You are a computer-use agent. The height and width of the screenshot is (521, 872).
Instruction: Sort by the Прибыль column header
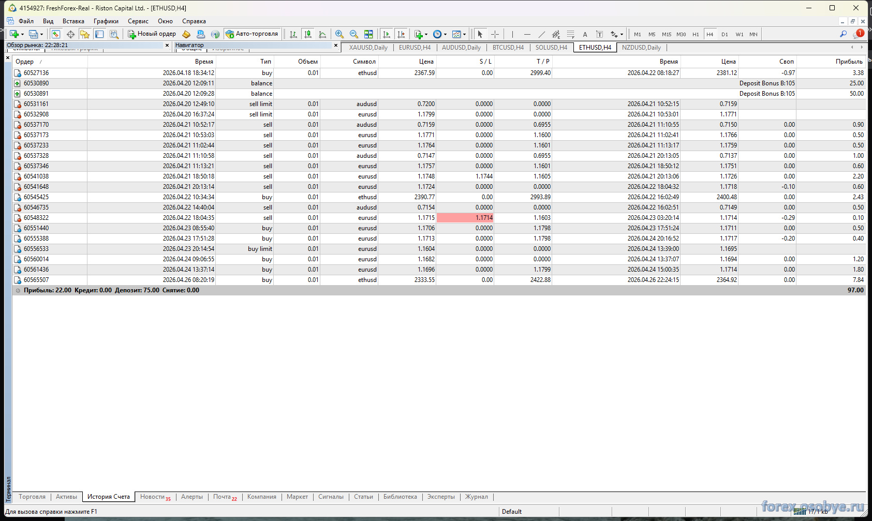pyautogui.click(x=849, y=62)
